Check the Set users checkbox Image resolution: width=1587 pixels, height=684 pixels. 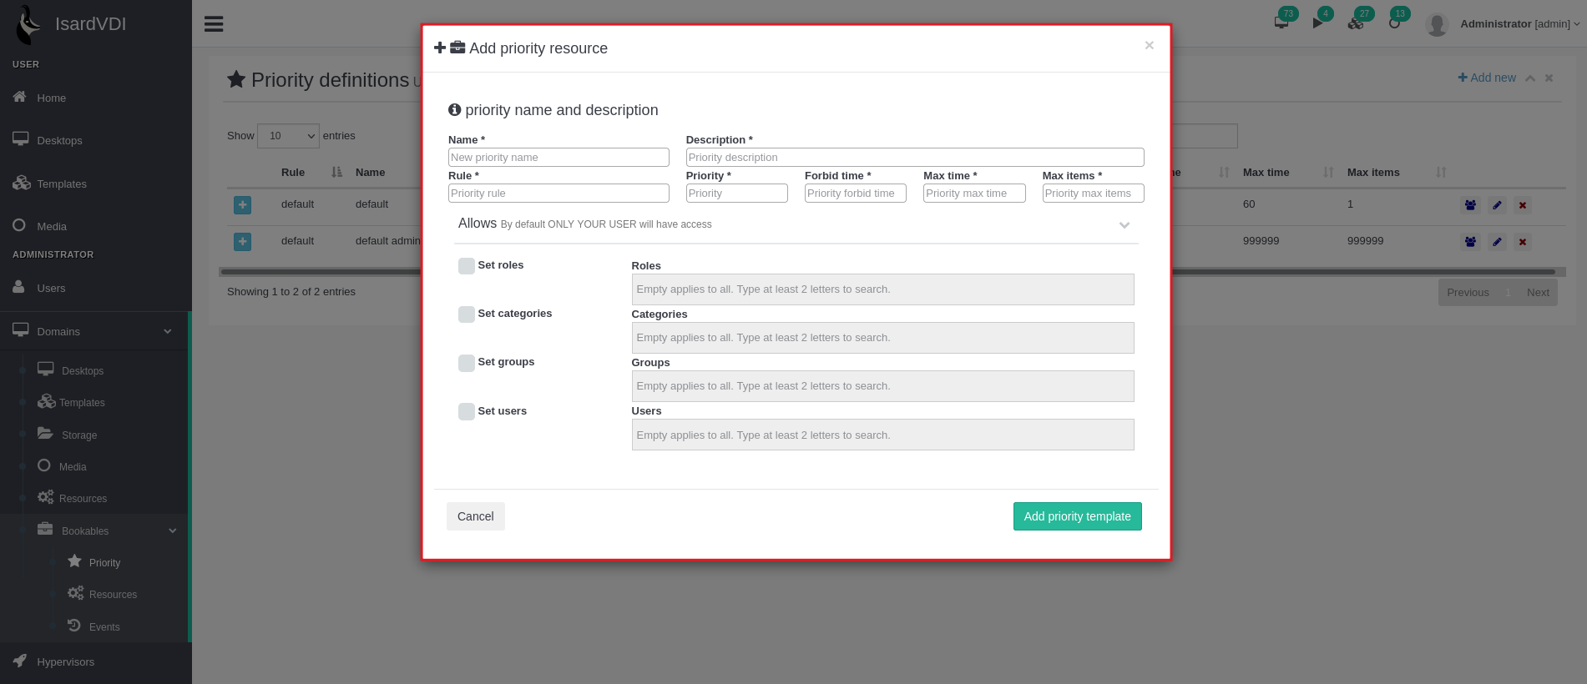point(467,412)
